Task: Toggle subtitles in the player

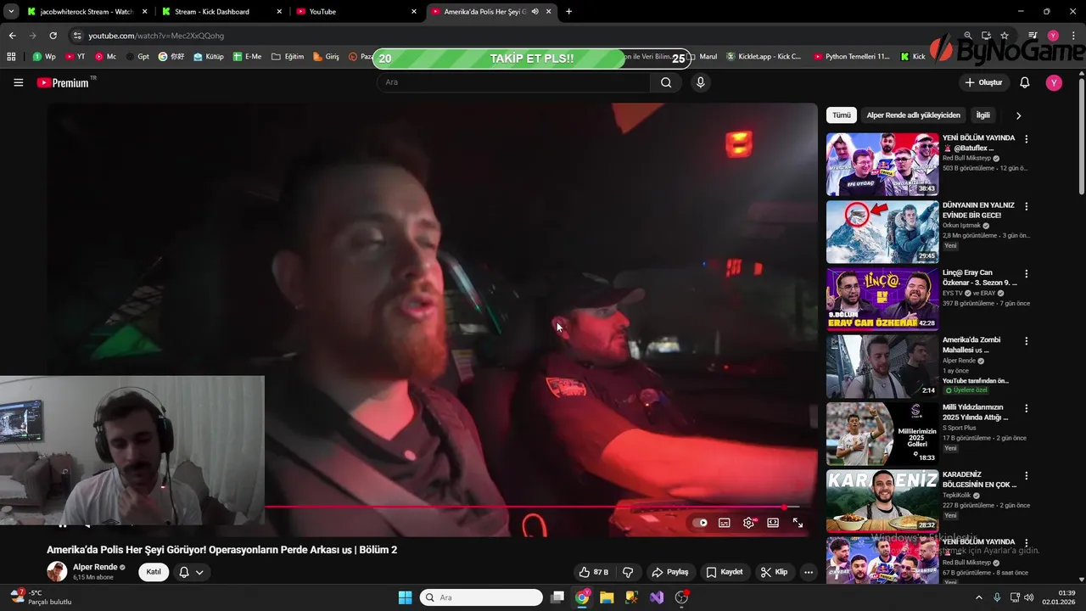Action: 724,523
